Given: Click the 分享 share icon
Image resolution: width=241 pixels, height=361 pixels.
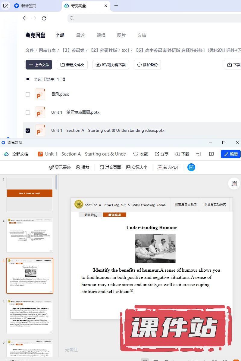Looking at the screenshot, I should click(161, 154).
